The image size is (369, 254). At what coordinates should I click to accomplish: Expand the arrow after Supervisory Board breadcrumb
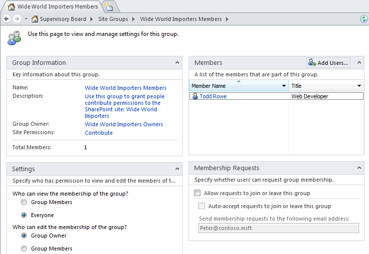tap(92, 19)
